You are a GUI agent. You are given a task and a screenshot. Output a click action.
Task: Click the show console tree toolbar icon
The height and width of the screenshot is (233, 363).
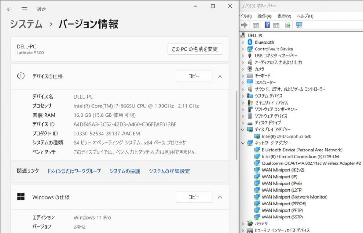coord(256,25)
